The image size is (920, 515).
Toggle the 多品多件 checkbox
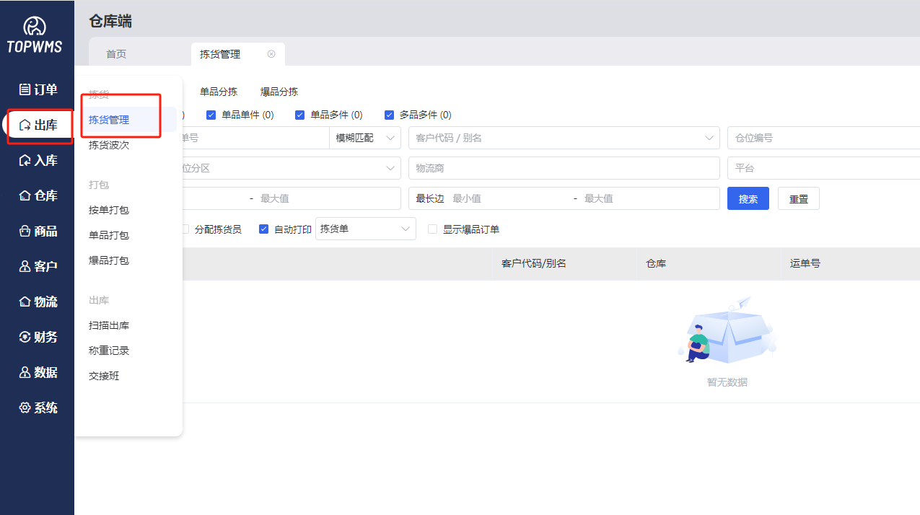point(389,115)
